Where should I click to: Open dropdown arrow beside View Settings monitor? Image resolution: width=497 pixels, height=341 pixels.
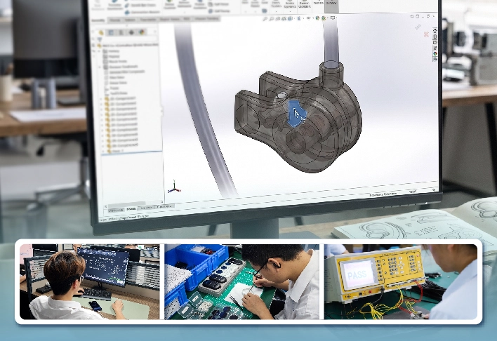click(337, 18)
